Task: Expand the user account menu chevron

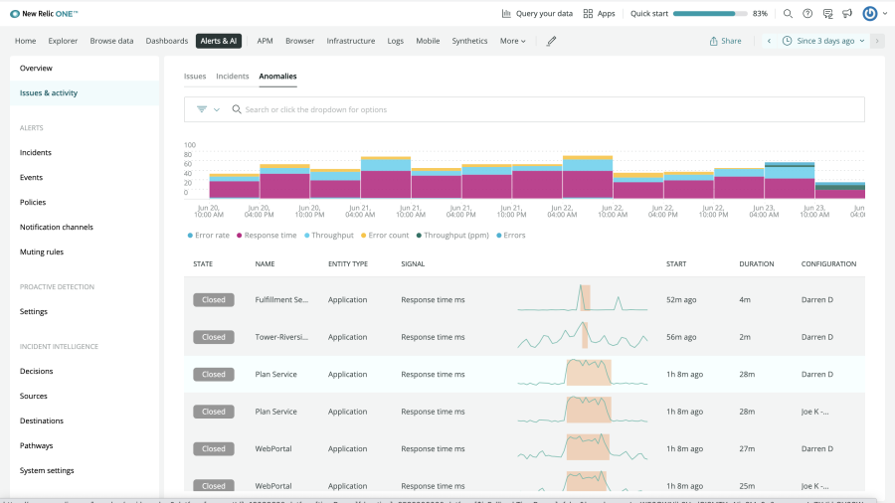Action: [885, 14]
